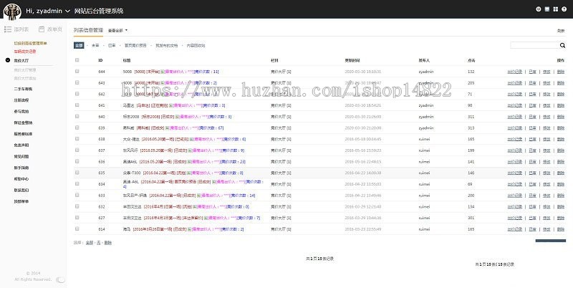Tick the checkbox for row ID 636
This screenshot has width=573, height=288.
pos(77,161)
